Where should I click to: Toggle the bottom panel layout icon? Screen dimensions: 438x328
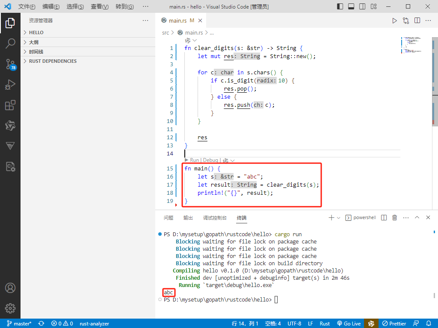click(x=351, y=6)
